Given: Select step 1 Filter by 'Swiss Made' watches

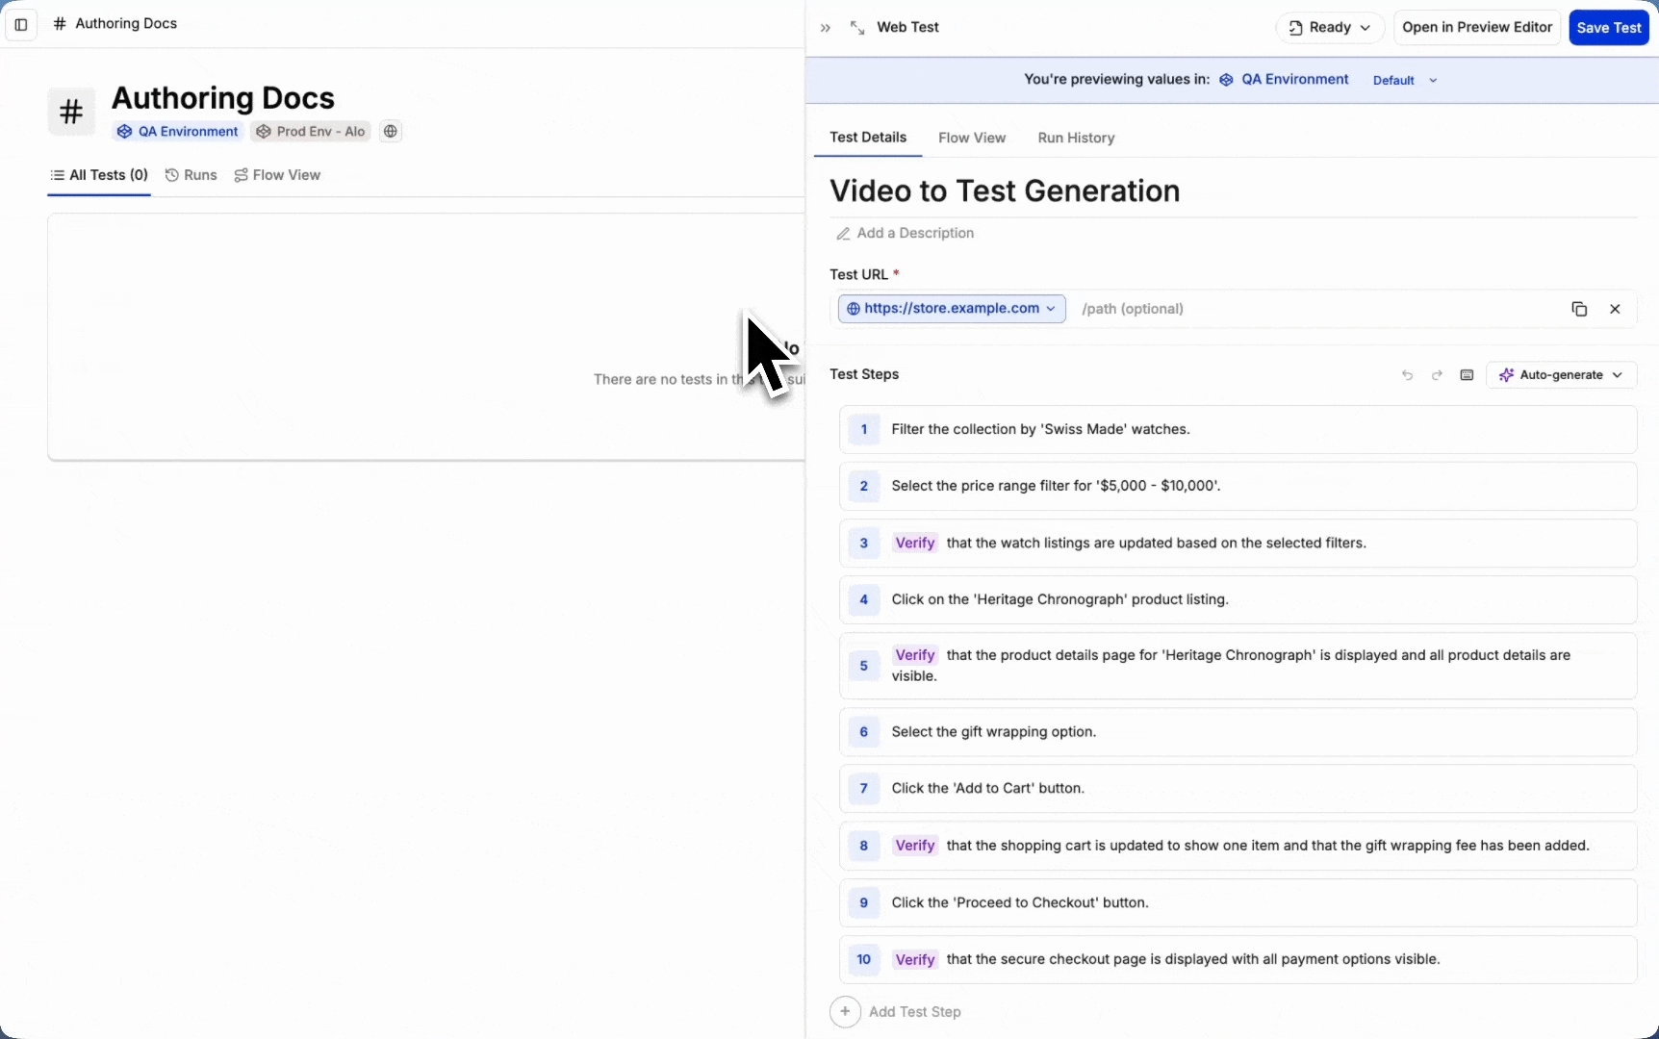Looking at the screenshot, I should [1238, 430].
